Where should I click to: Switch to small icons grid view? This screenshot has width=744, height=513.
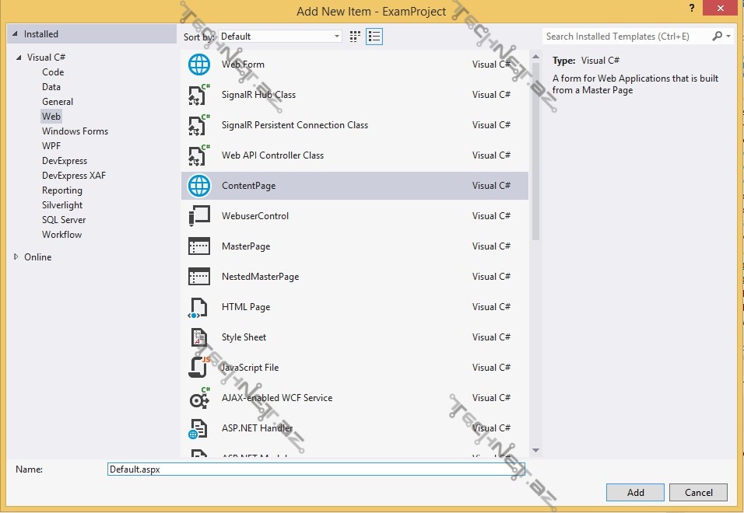coord(355,37)
